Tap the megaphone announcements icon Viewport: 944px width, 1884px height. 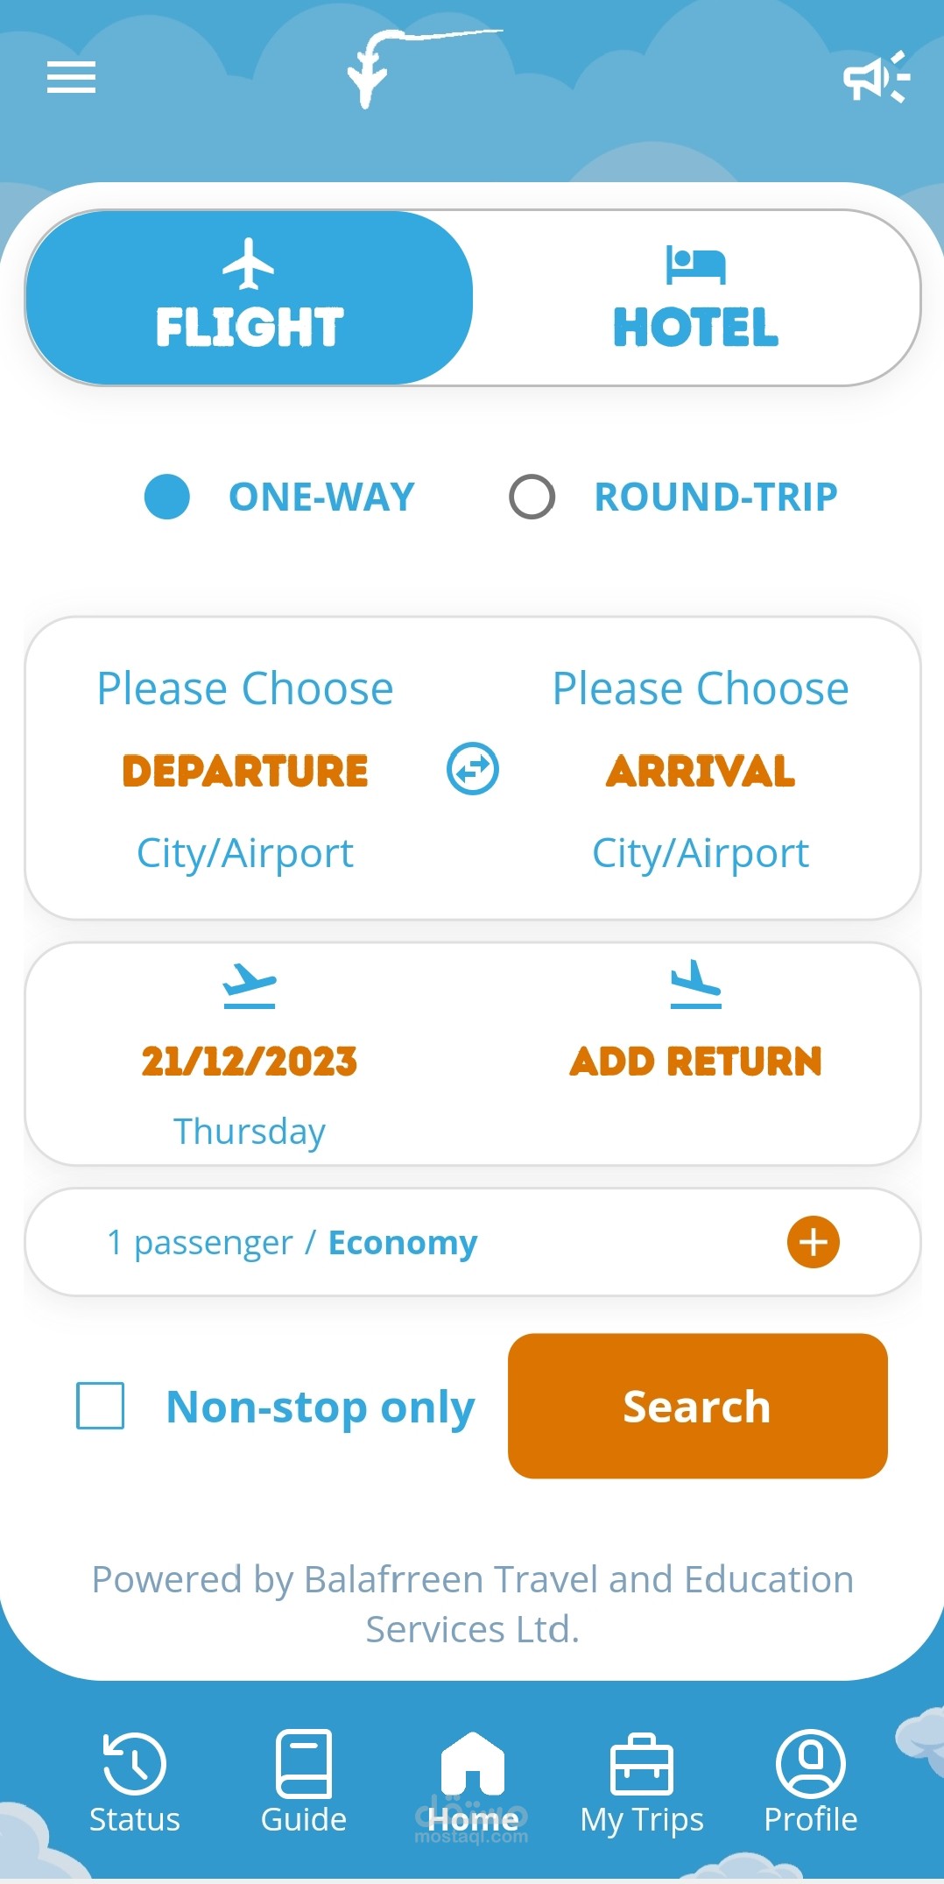(876, 77)
